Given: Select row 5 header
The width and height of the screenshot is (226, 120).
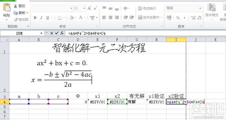Looking at the screenshot, I should pos(5,107).
